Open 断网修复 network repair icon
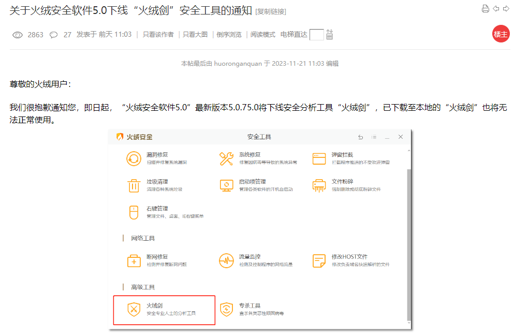The height and width of the screenshot is (335, 514). 134,261
